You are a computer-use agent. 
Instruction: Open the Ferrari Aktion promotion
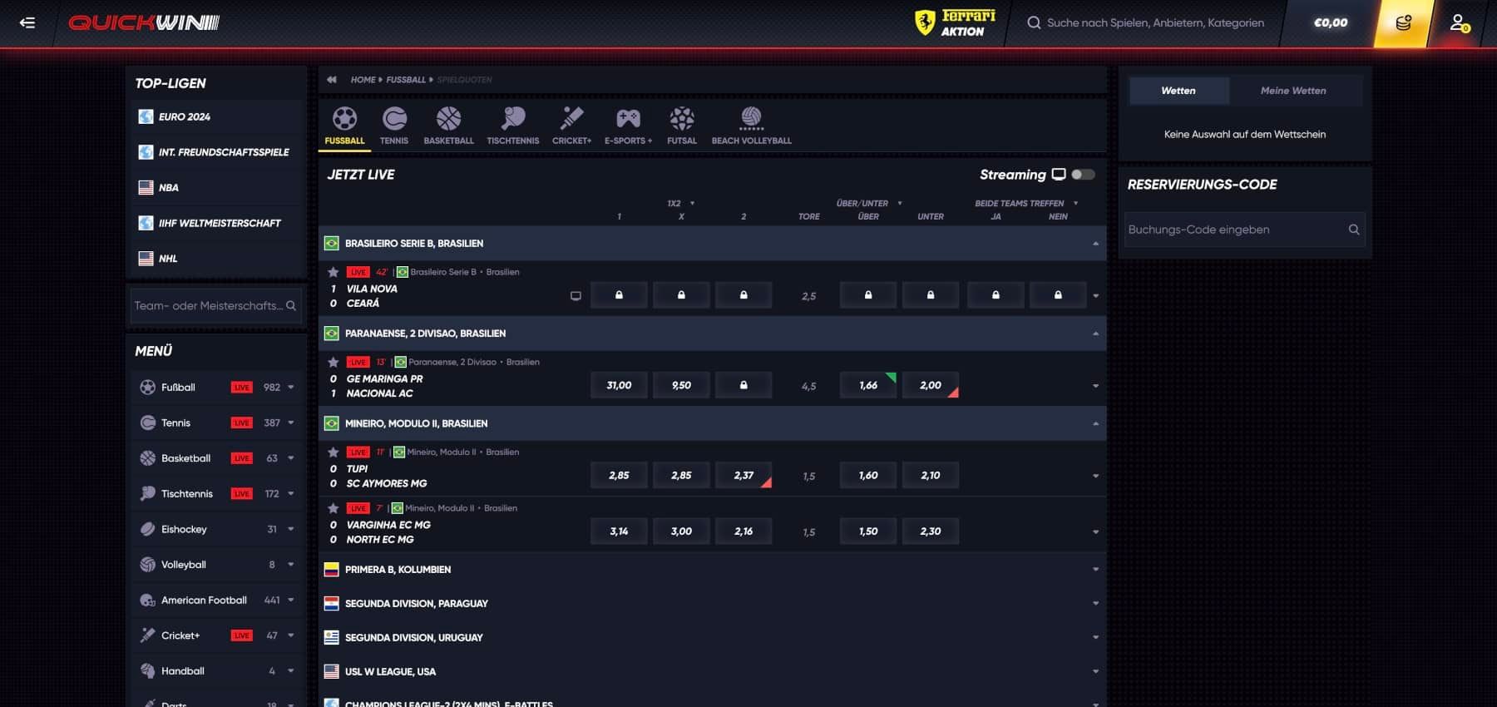(955, 23)
